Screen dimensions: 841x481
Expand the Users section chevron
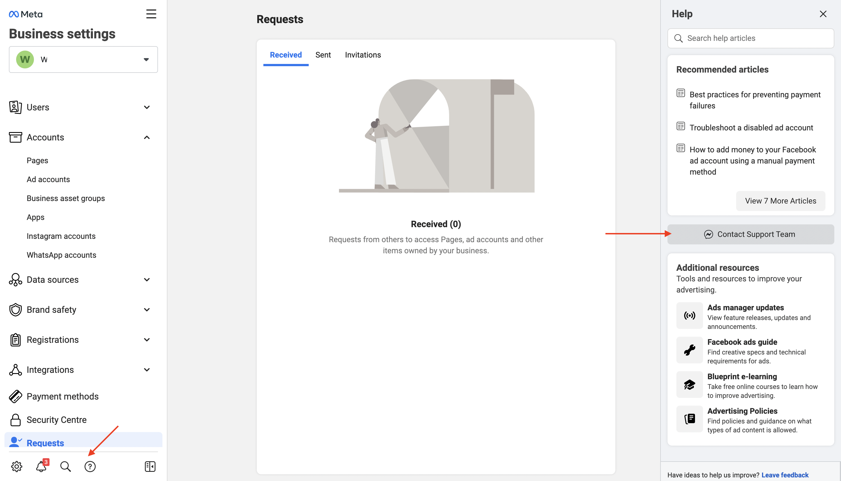(147, 107)
